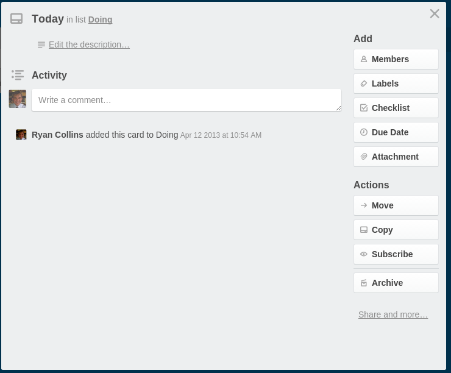Click the Activity list icon

(x=18, y=75)
